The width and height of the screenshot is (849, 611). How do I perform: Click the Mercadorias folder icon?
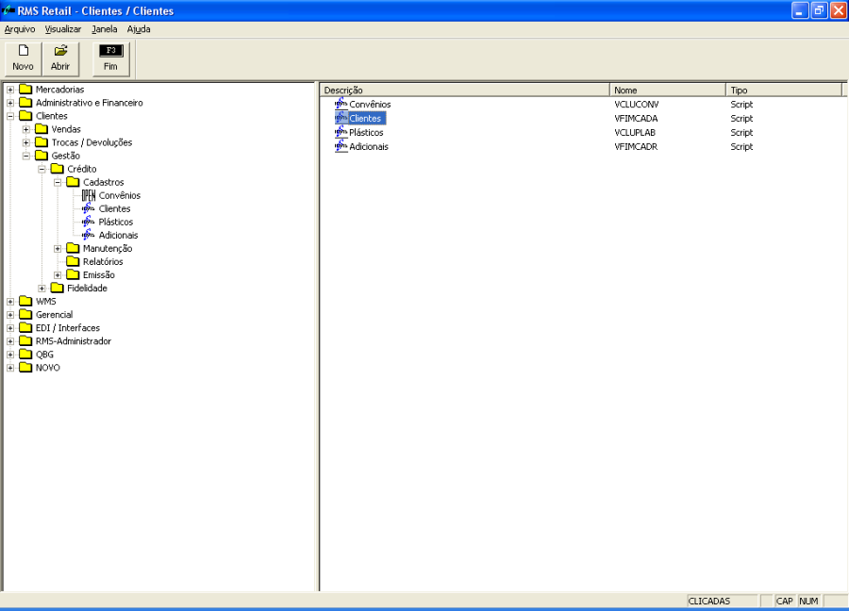pyautogui.click(x=25, y=90)
